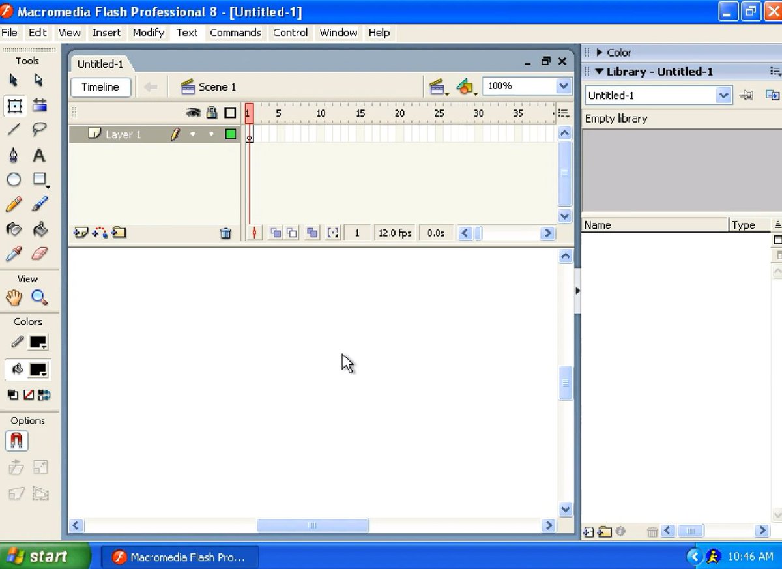Screen dimensions: 782x569
Task: Open the File menu
Action: (x=10, y=33)
